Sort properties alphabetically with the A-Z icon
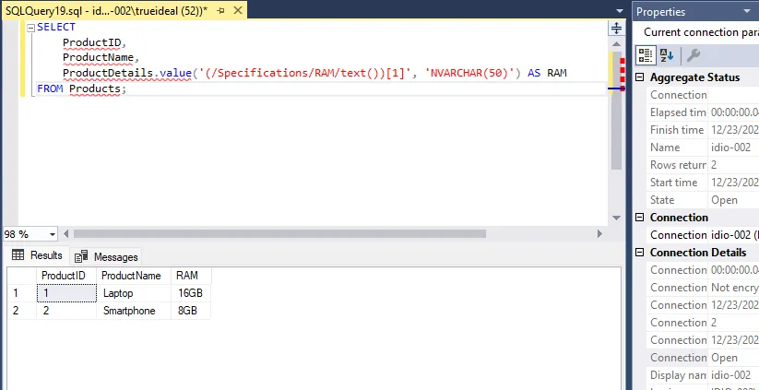 [x=667, y=55]
